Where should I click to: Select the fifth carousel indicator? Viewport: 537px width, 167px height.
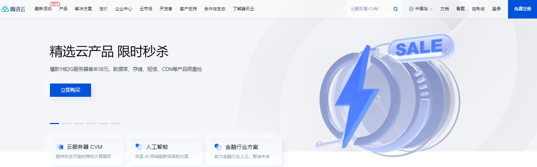click(103, 123)
